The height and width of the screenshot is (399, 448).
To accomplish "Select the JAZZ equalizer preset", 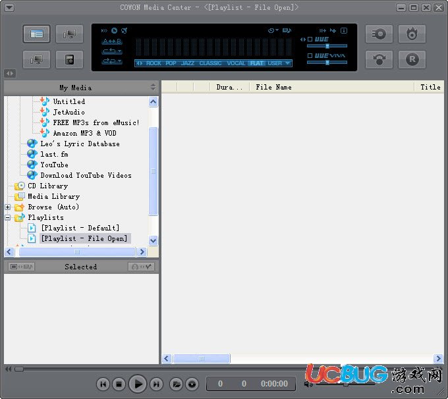I will click(187, 63).
